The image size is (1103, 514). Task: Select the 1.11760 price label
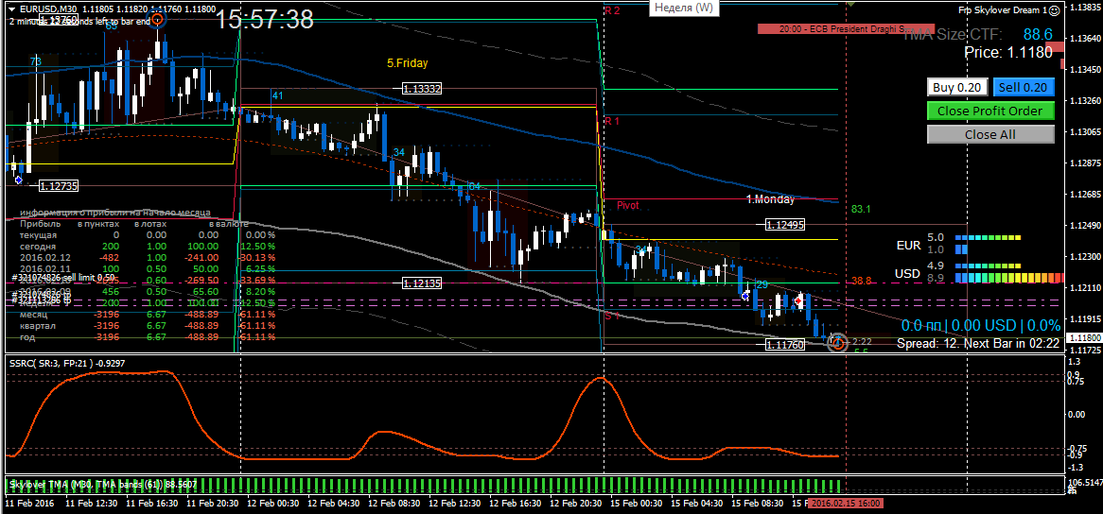click(786, 345)
